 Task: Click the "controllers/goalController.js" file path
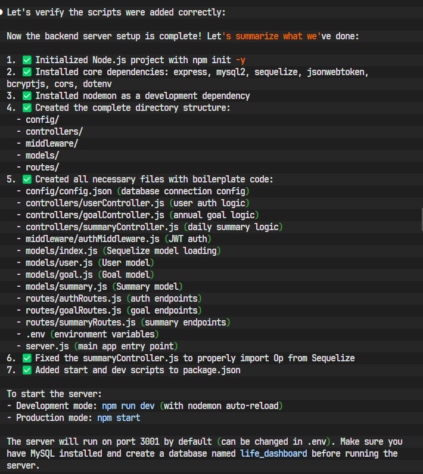pyautogui.click(x=95, y=215)
